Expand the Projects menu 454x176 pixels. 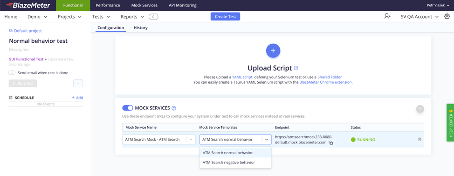point(69,17)
